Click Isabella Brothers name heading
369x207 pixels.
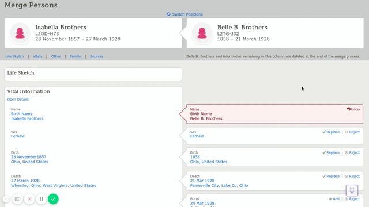click(x=61, y=27)
